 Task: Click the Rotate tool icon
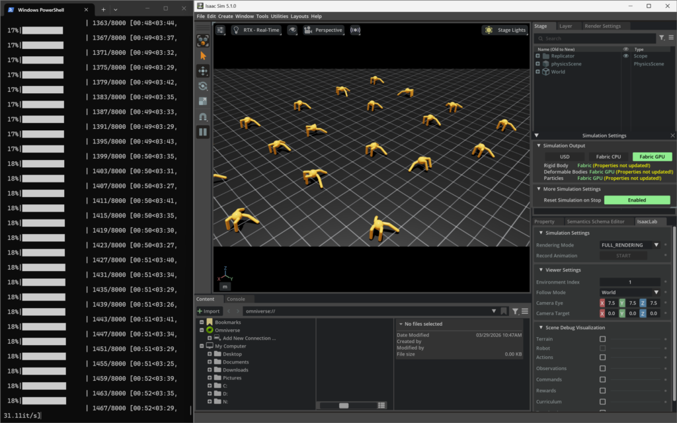click(203, 86)
